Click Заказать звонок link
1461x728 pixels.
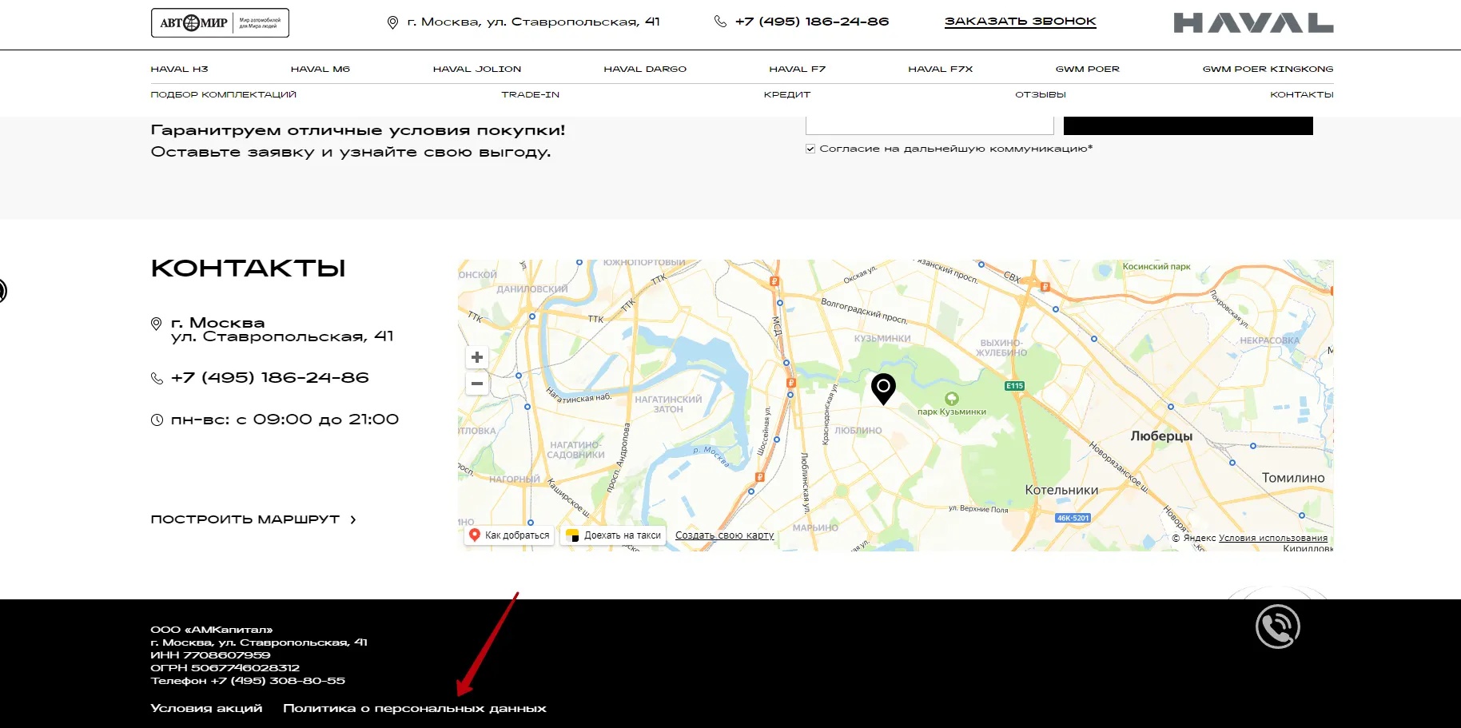coord(1020,22)
